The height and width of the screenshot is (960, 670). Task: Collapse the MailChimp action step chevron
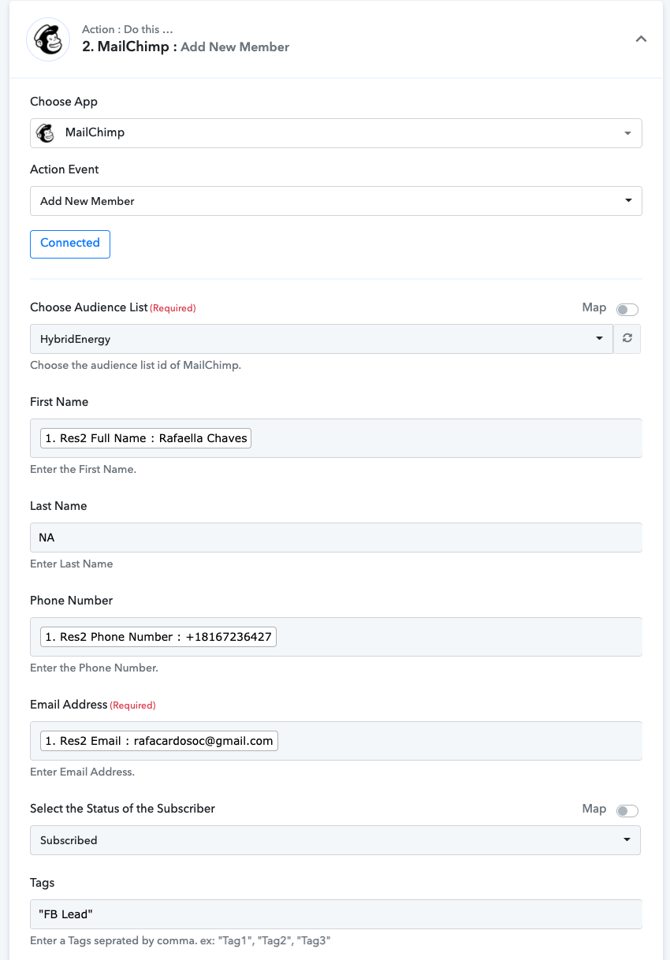tap(641, 39)
